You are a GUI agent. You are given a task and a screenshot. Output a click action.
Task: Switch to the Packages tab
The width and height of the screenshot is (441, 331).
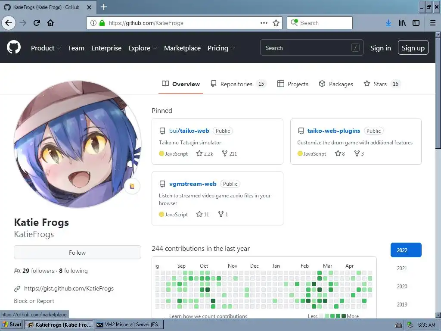pos(336,84)
